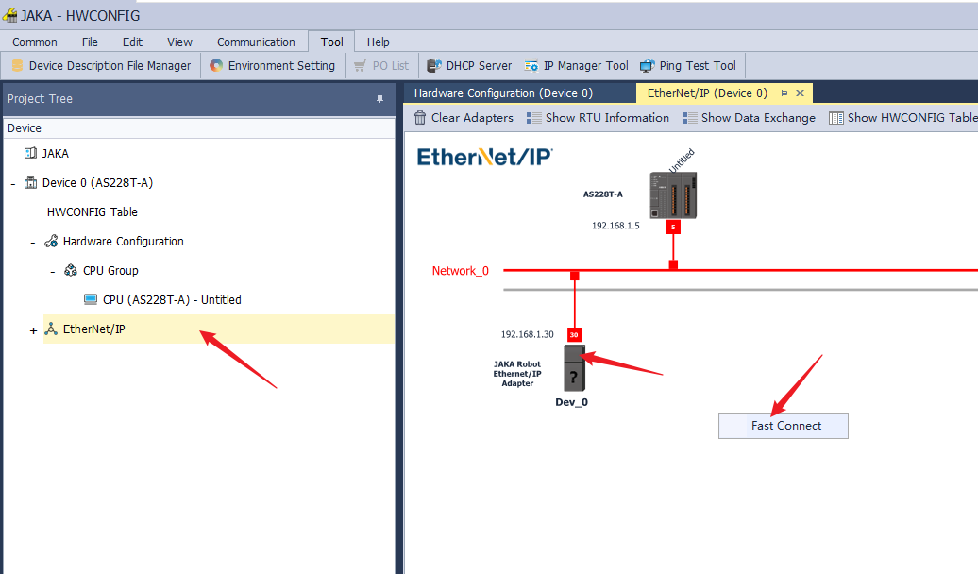Click the Fast Connect button
The height and width of the screenshot is (574, 978).
coord(784,426)
